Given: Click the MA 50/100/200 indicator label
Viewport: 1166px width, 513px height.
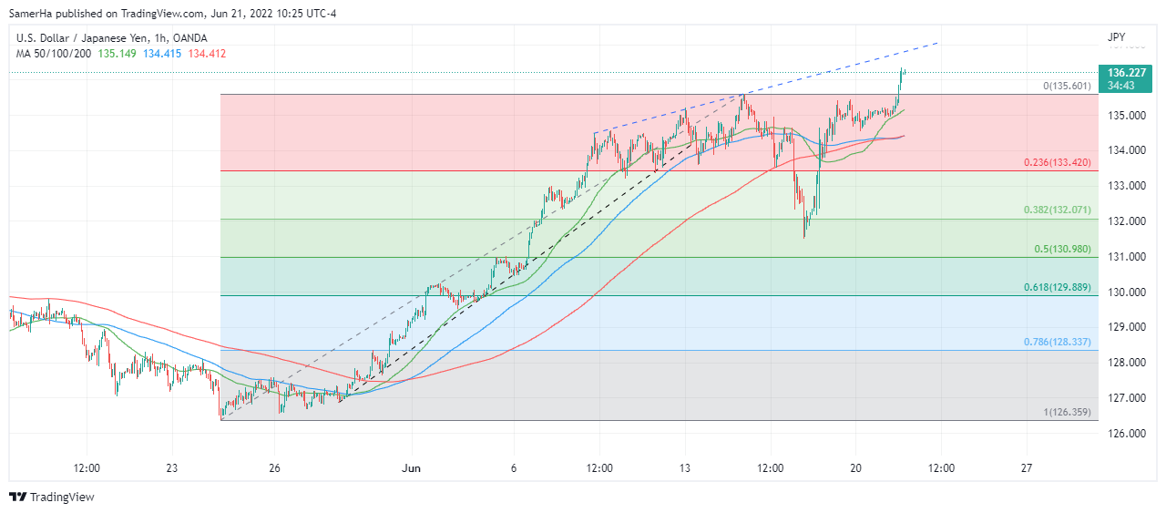Looking at the screenshot, I should [x=51, y=54].
